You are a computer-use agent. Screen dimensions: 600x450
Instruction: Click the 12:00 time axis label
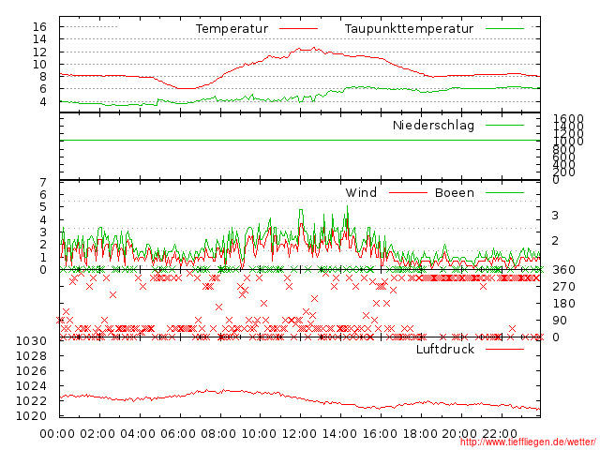299,434
